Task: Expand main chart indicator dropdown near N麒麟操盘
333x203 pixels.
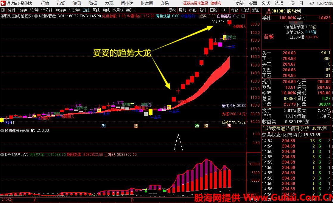Action: [36, 16]
